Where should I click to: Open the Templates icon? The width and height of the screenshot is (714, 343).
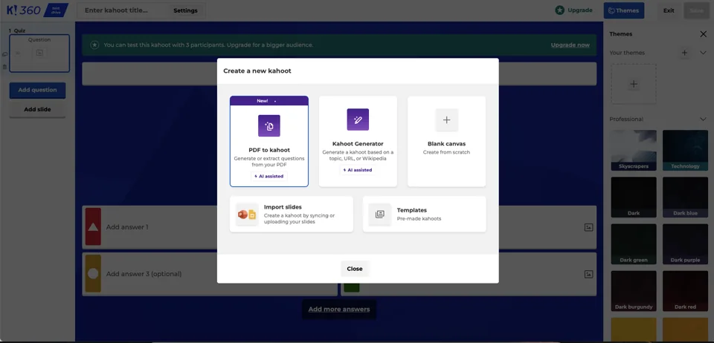[379, 215]
